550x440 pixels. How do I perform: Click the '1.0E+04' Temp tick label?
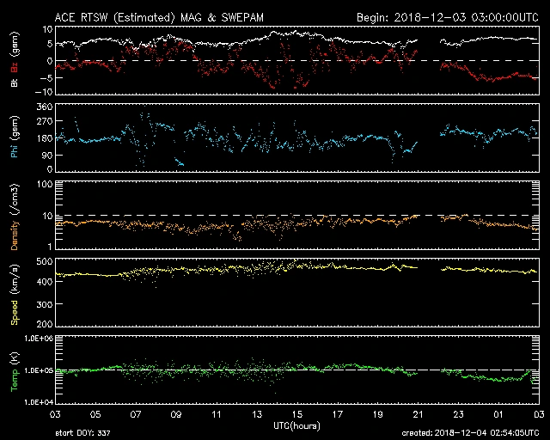tap(39, 402)
